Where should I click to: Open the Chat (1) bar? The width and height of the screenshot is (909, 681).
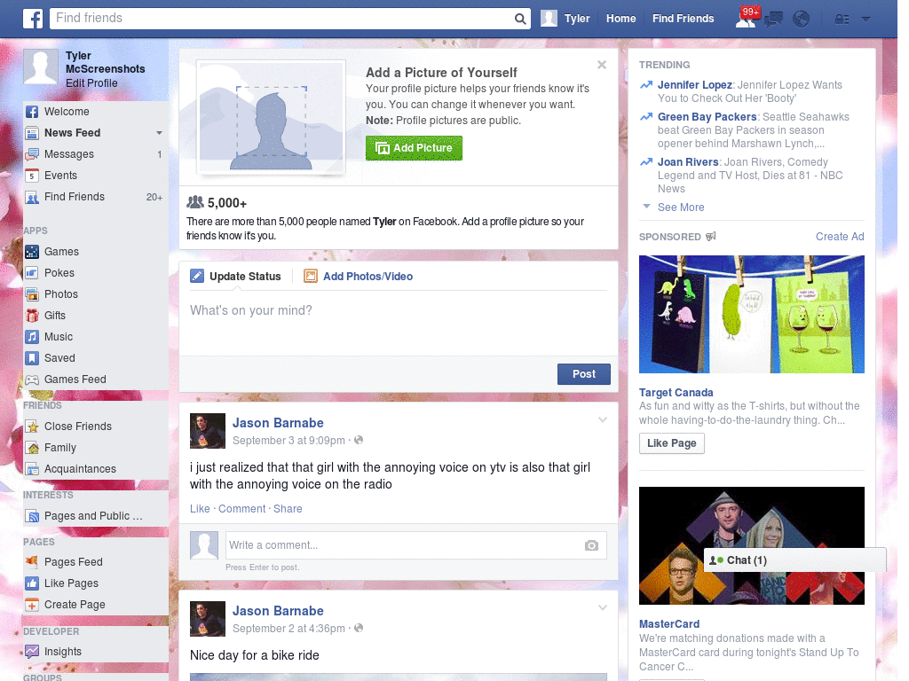click(794, 560)
